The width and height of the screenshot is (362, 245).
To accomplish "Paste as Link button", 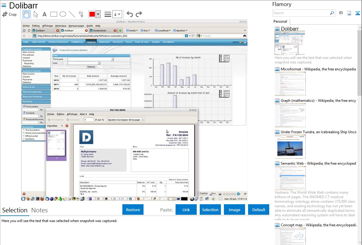I will 186,210.
